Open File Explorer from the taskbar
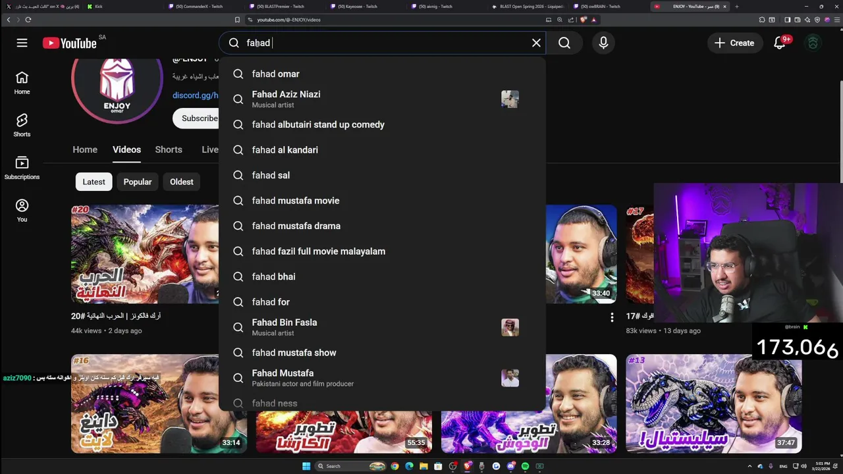 click(423, 466)
